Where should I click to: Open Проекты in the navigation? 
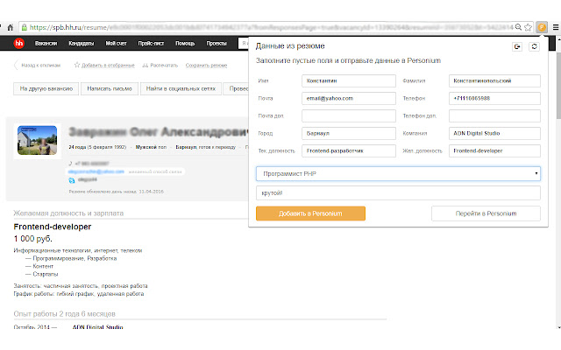pyautogui.click(x=217, y=43)
